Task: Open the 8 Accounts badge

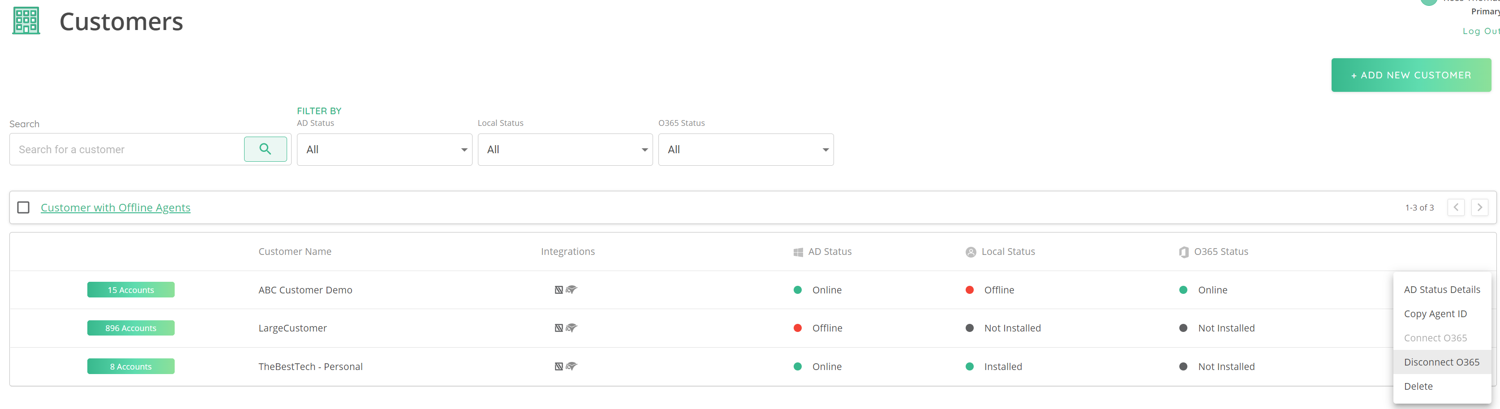Action: pos(131,366)
